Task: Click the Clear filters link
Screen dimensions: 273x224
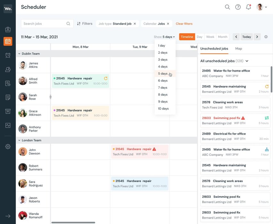Action: point(184,24)
